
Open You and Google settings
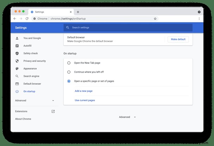click(32, 38)
